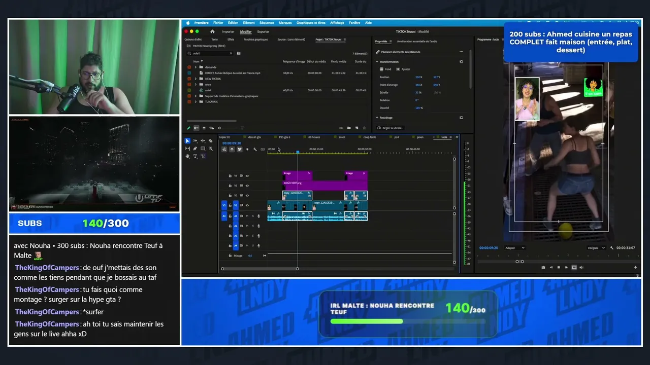Click the Opacité value 100 %
The height and width of the screenshot is (365, 650).
(x=419, y=108)
